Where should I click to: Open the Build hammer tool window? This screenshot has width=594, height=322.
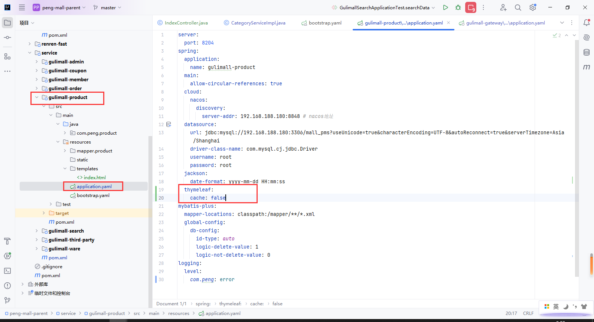7,241
